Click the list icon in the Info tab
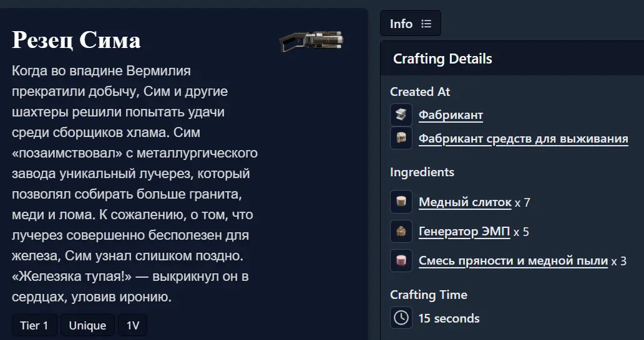This screenshot has height=340, width=644. tap(426, 24)
